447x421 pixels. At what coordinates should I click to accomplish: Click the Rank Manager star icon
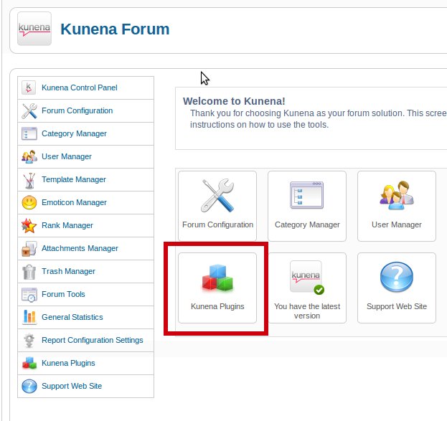pyautogui.click(x=29, y=225)
